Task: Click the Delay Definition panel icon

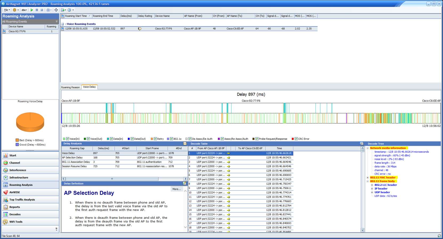Action: pyautogui.click(x=185, y=183)
